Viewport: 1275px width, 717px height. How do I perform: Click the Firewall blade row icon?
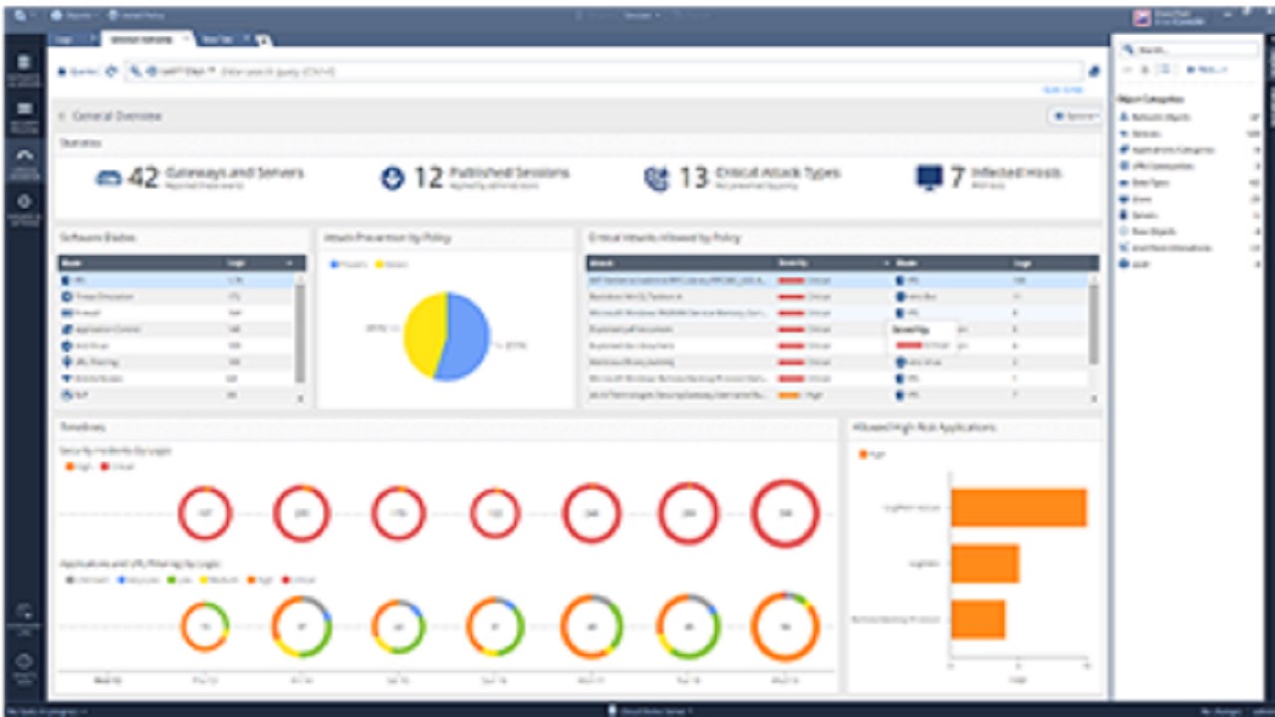tap(67, 313)
